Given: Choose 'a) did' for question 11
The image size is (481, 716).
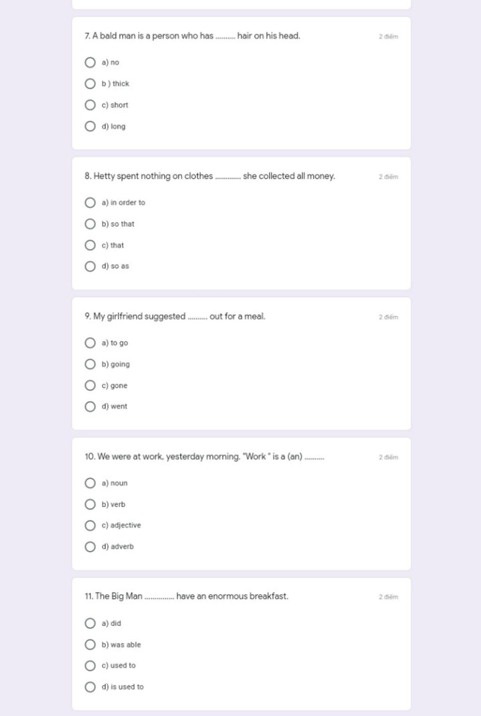Looking at the screenshot, I should point(90,623).
